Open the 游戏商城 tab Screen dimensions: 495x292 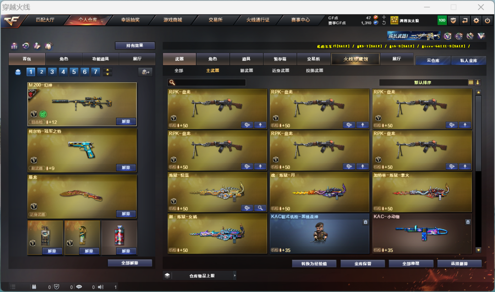(x=173, y=20)
